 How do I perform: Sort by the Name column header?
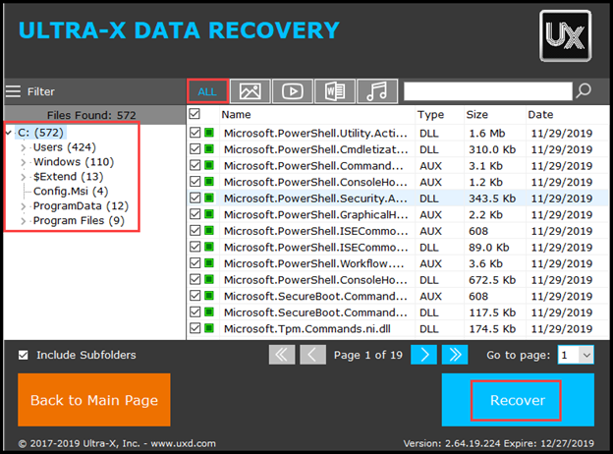click(x=236, y=115)
